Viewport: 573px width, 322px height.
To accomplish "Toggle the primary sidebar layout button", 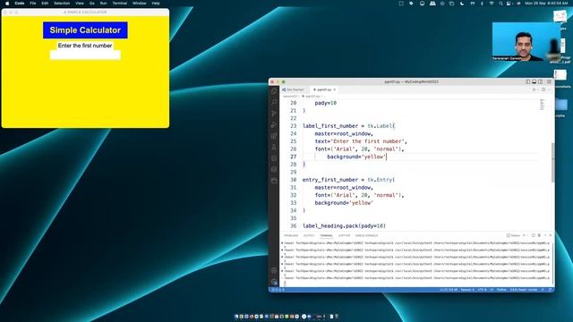I will (x=528, y=81).
